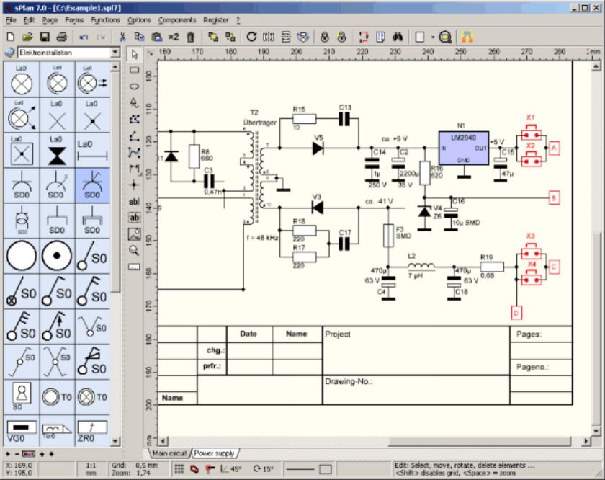605x480 pixels.
Task: Open the picture insert tool
Action: point(135,232)
